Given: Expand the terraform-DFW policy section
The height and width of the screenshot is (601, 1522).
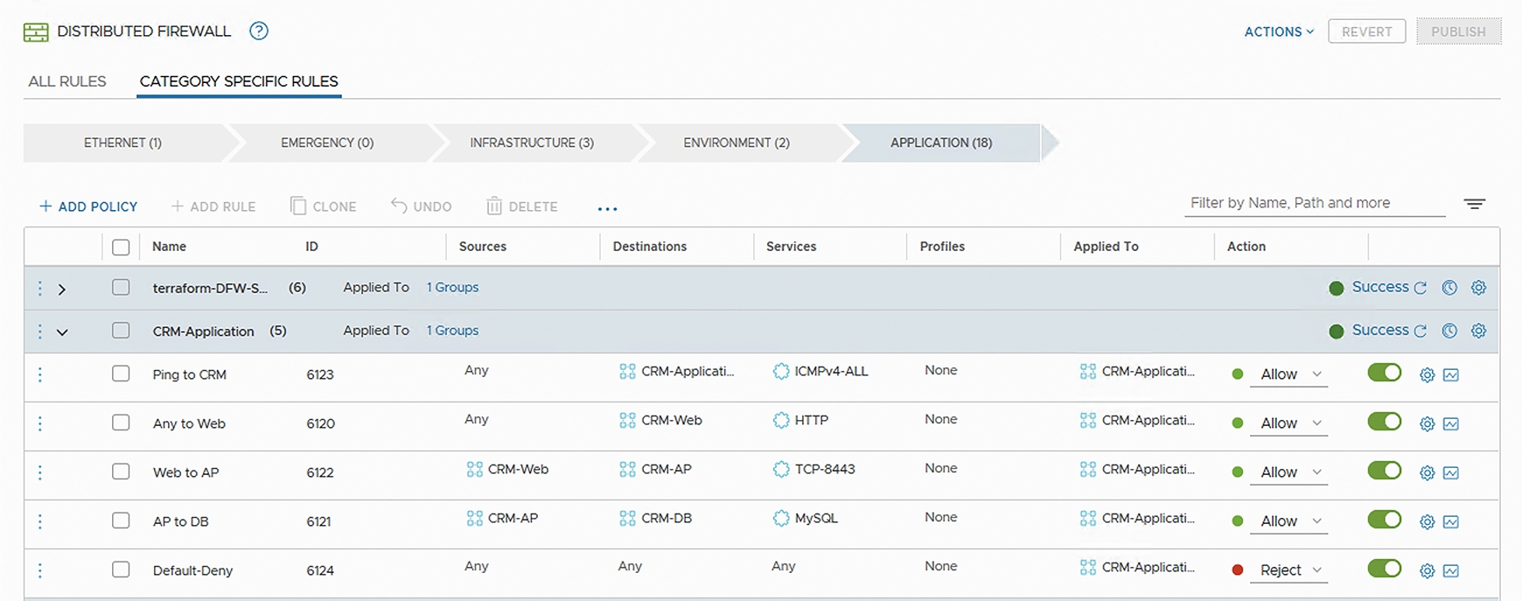Looking at the screenshot, I should 62,289.
